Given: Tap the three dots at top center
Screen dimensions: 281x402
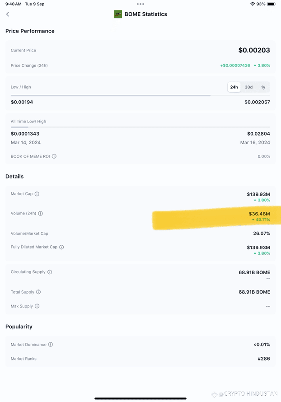Looking at the screenshot, I should tap(140, 4).
